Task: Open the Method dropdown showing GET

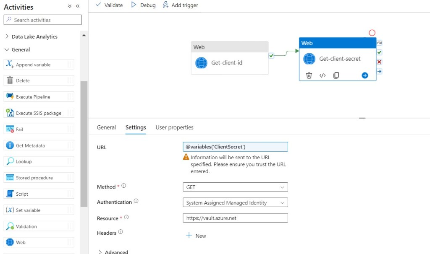Action: pos(235,187)
